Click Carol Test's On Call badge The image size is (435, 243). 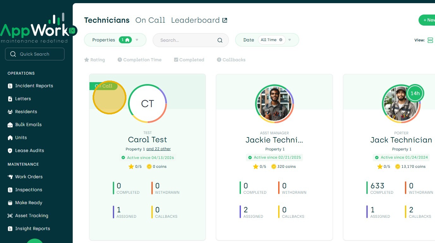pyautogui.click(x=103, y=86)
